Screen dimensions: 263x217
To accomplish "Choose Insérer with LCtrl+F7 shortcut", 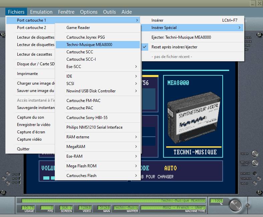I will (193, 20).
